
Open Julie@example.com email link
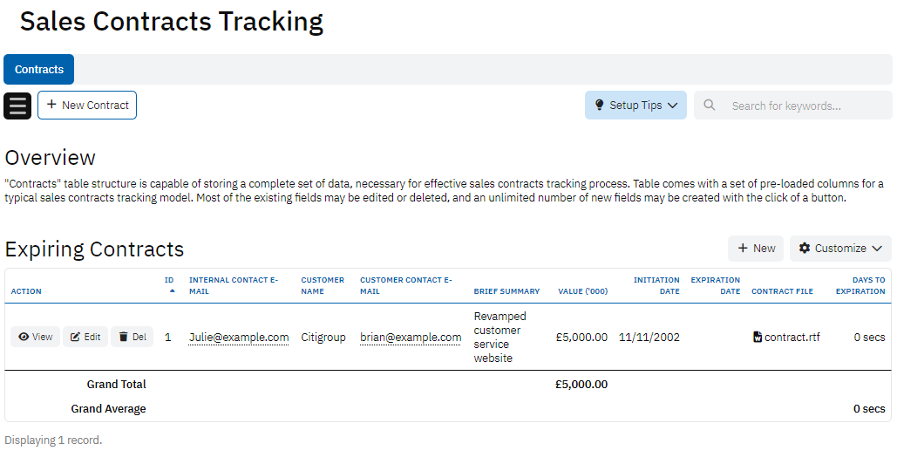(239, 338)
